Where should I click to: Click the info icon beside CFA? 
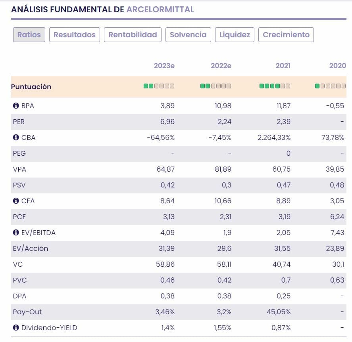pos(16,201)
